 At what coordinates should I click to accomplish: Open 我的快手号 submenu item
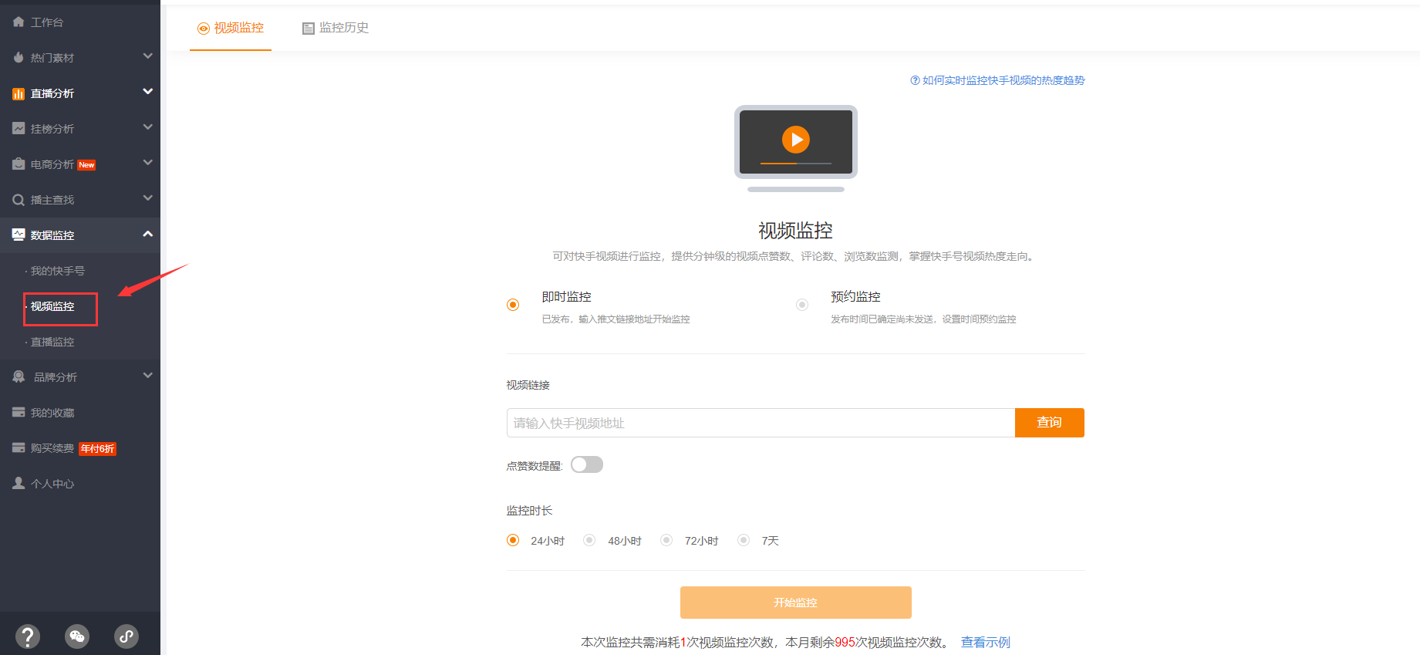(58, 271)
